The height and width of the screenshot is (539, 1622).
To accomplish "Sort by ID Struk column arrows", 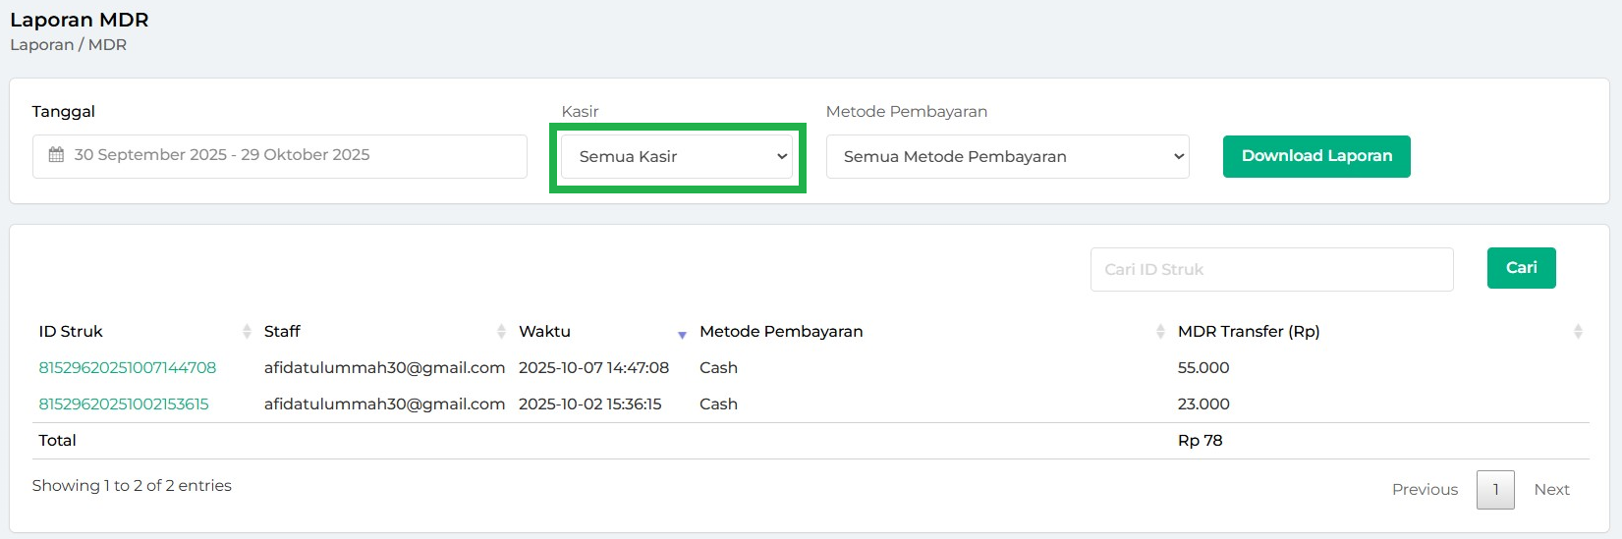I will [247, 332].
